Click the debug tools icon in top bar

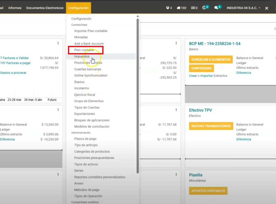point(267,8)
